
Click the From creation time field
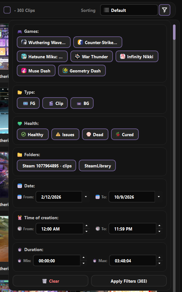click(x=60, y=229)
